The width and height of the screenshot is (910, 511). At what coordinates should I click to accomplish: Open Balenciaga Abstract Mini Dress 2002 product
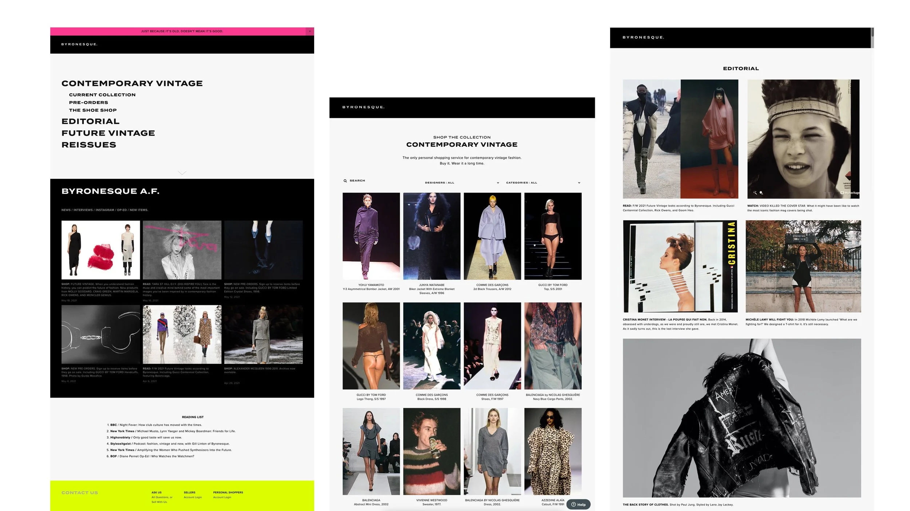click(x=371, y=451)
